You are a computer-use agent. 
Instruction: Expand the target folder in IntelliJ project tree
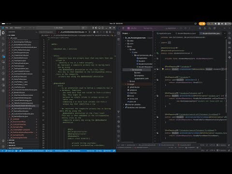coord(126,84)
